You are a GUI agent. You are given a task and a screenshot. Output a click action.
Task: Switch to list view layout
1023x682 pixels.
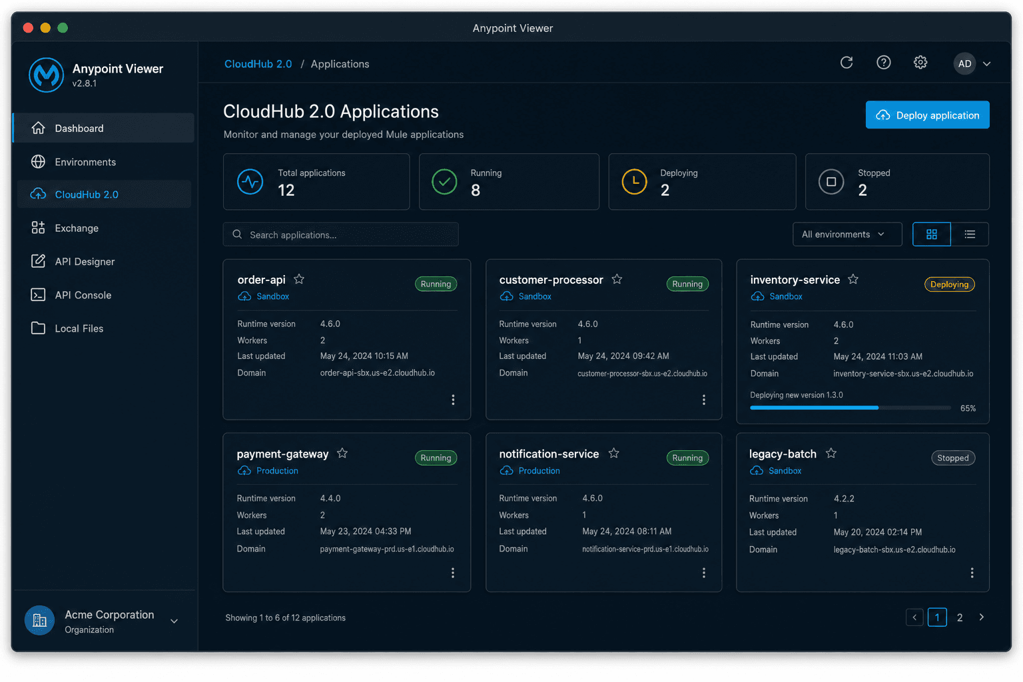pyautogui.click(x=970, y=234)
